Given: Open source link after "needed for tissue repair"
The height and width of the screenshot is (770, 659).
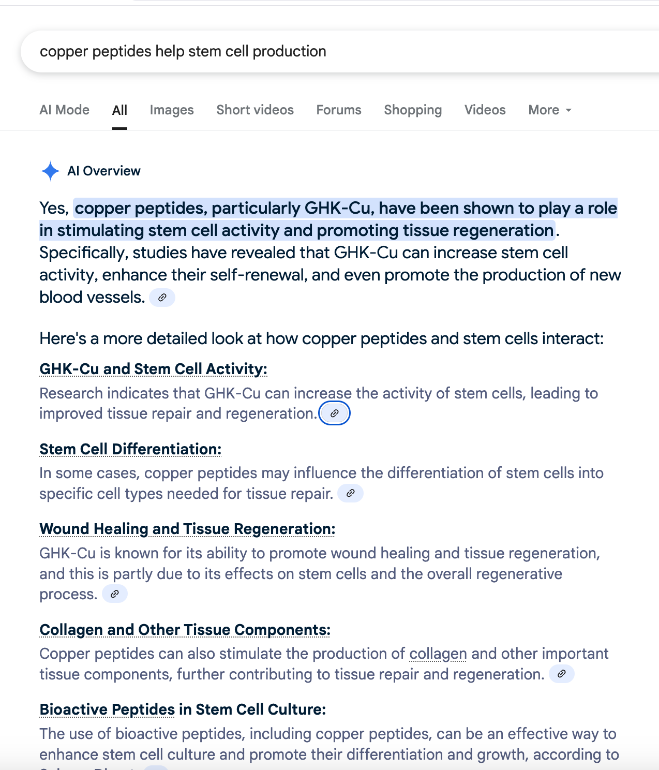Looking at the screenshot, I should (x=350, y=493).
